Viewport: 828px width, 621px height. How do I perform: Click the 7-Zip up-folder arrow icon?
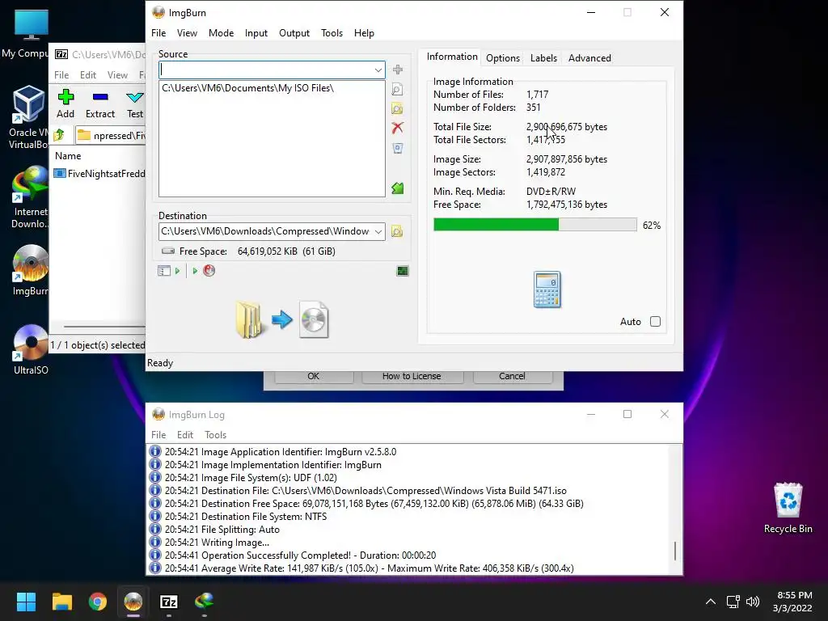pos(60,135)
